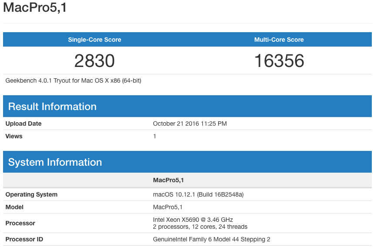Select the Operating System label
The height and width of the screenshot is (247, 384).
coord(31,194)
